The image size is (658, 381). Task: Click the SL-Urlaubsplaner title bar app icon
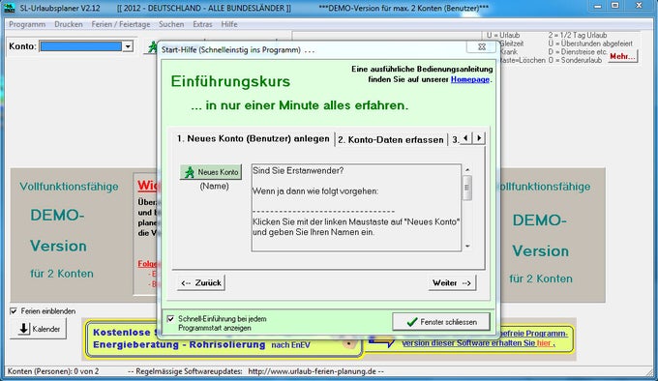10,8
